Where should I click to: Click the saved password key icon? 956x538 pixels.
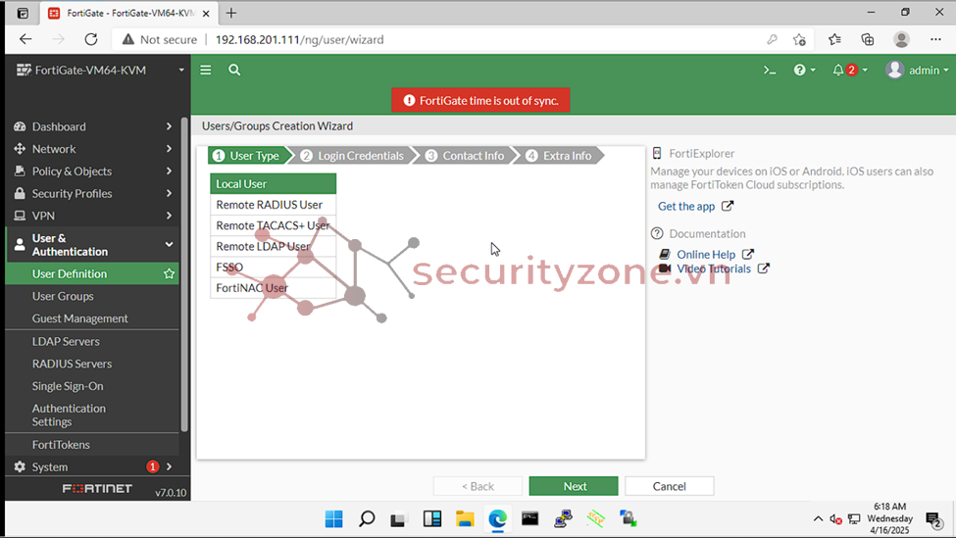[772, 39]
